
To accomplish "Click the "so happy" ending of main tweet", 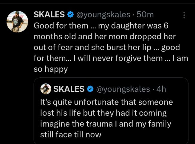I will [x=51, y=69].
